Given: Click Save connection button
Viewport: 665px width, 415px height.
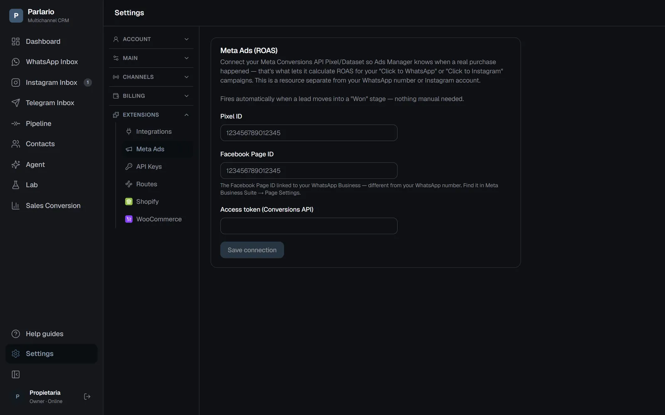Looking at the screenshot, I should tap(252, 250).
